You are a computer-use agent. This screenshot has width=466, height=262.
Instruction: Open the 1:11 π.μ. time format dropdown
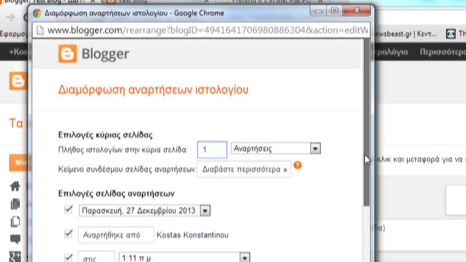(x=185, y=258)
